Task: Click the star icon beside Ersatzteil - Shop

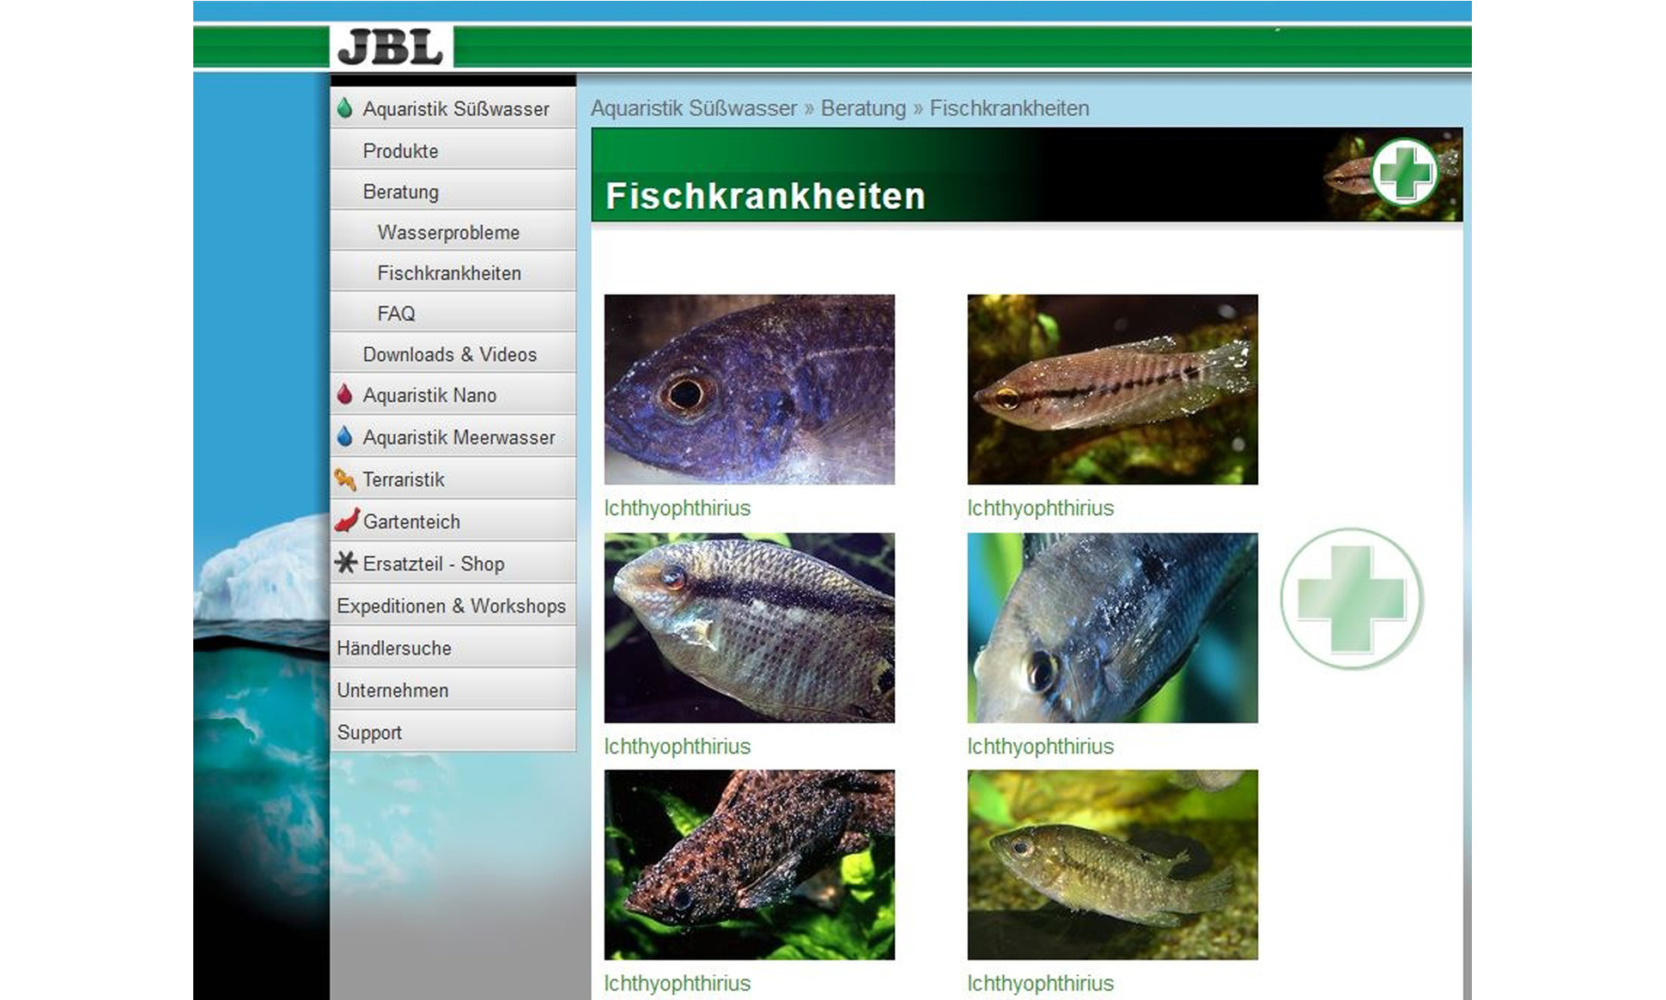Action: coord(346,563)
